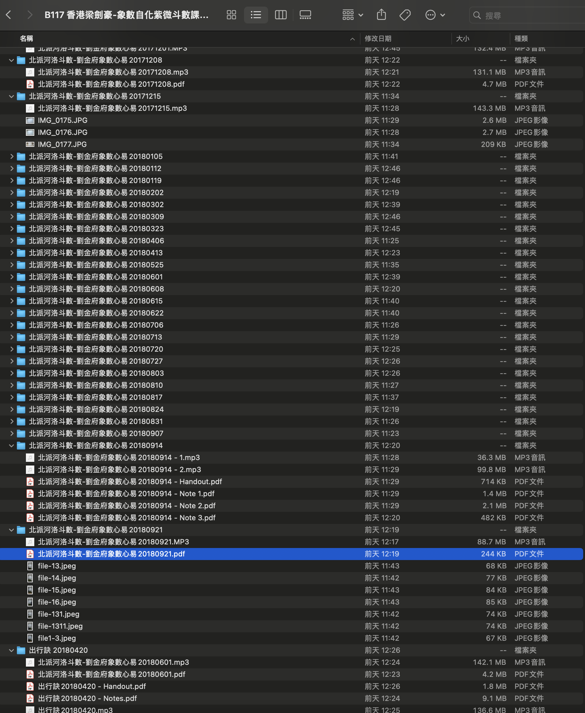Select the image icon of IMG_0176.JPG
The image size is (585, 713).
point(30,132)
